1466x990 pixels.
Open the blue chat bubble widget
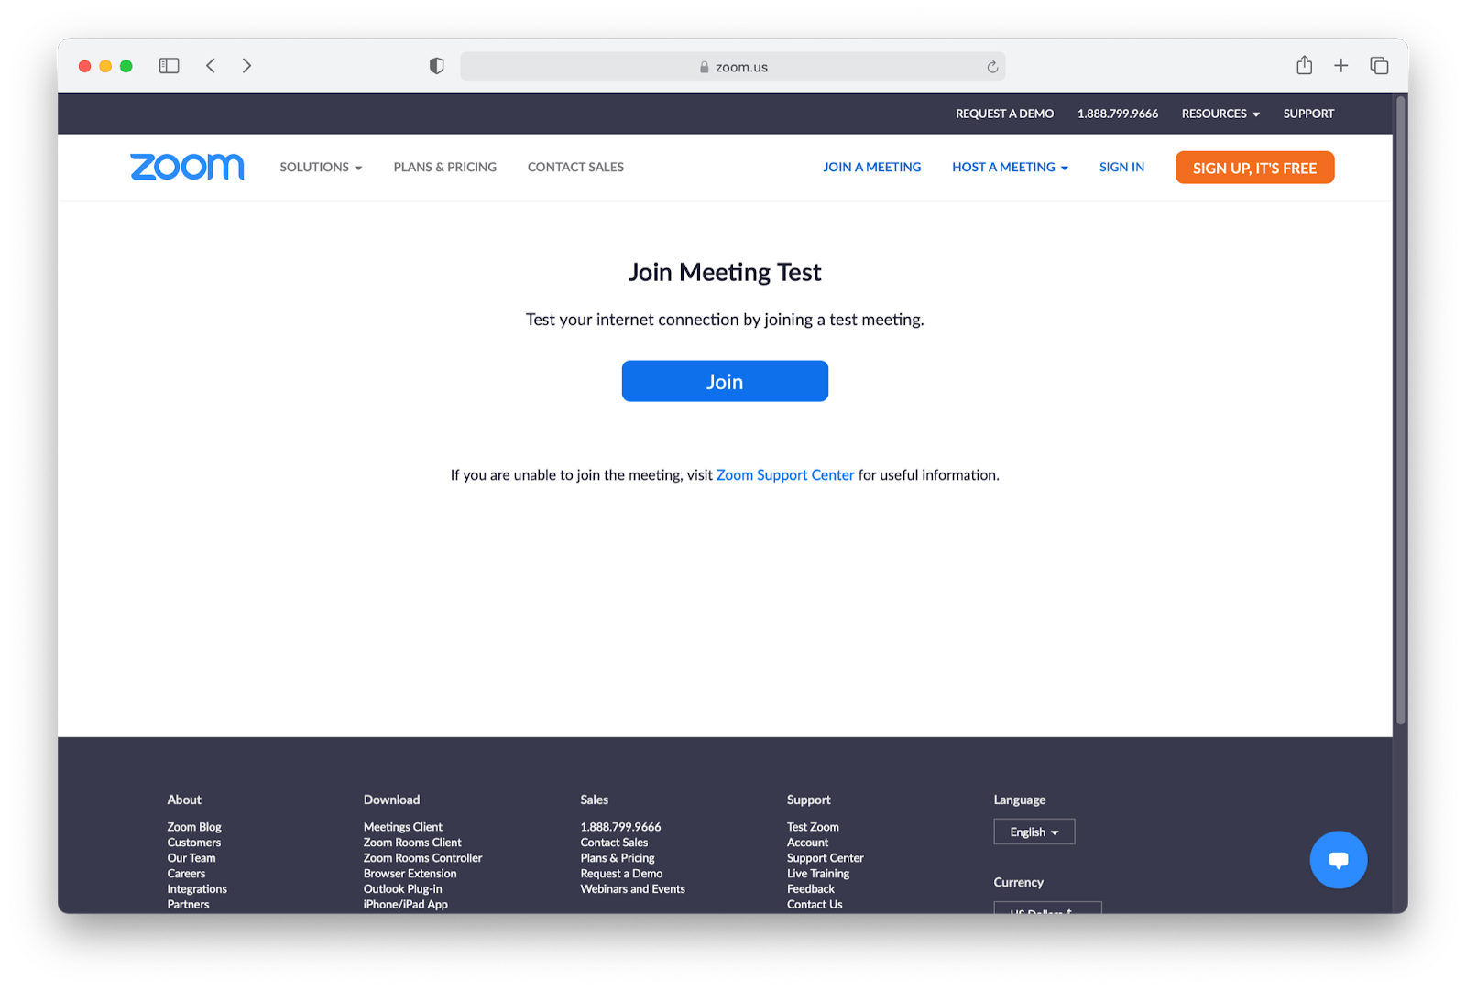[1339, 860]
